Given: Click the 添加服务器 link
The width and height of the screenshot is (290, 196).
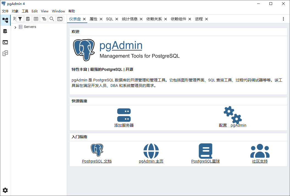Looking at the screenshot, I should (124, 125).
